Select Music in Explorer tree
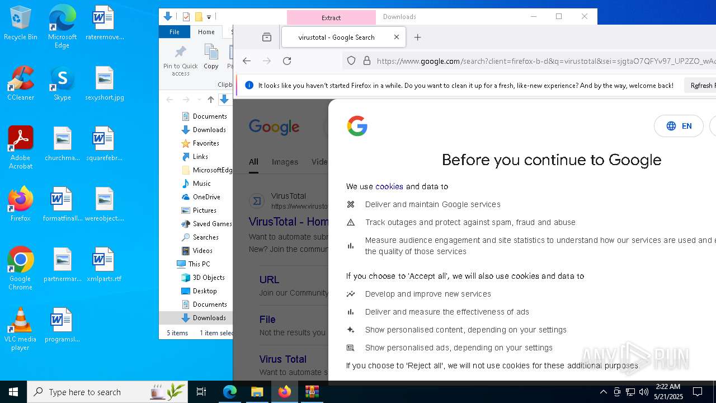The height and width of the screenshot is (403, 716). point(196,184)
